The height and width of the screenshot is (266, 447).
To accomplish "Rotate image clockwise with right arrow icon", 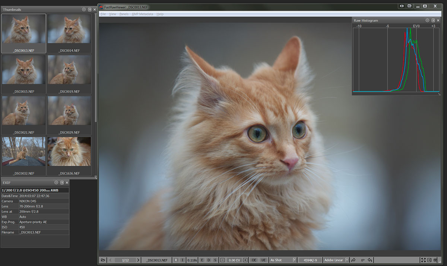I will pos(353,260).
